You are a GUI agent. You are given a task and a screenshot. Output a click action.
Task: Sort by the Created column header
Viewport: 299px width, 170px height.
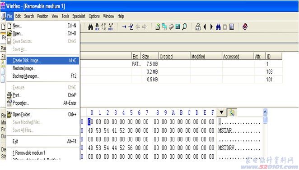tap(174, 56)
